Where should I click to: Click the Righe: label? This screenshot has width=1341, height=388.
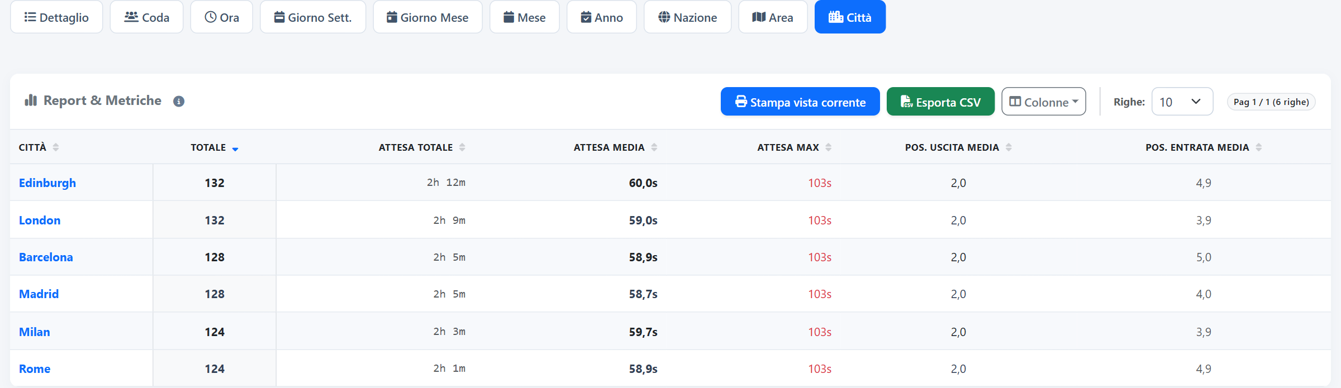coord(1129,102)
